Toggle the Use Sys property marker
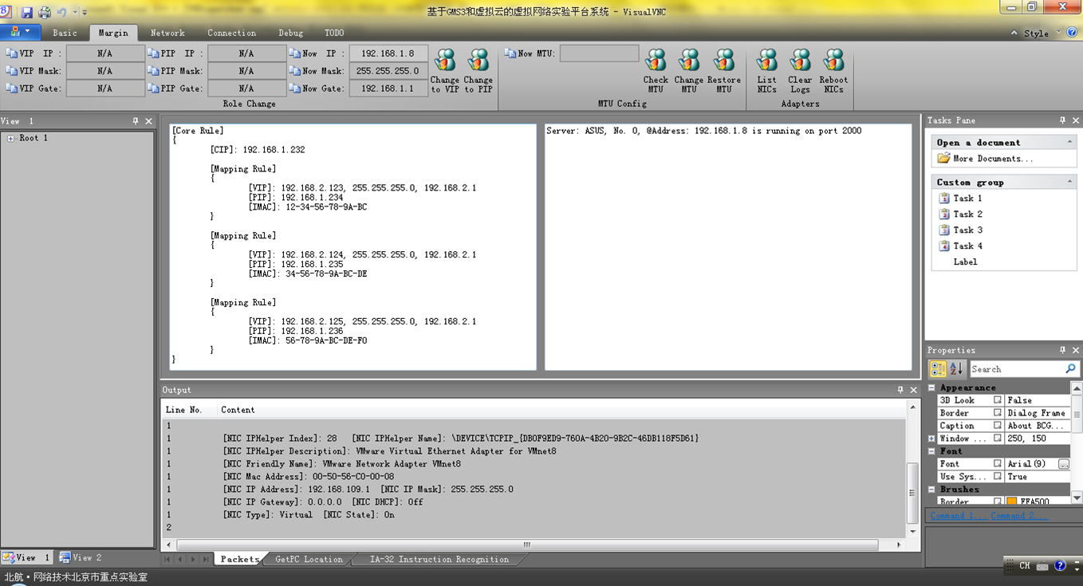The image size is (1083, 586). click(997, 477)
